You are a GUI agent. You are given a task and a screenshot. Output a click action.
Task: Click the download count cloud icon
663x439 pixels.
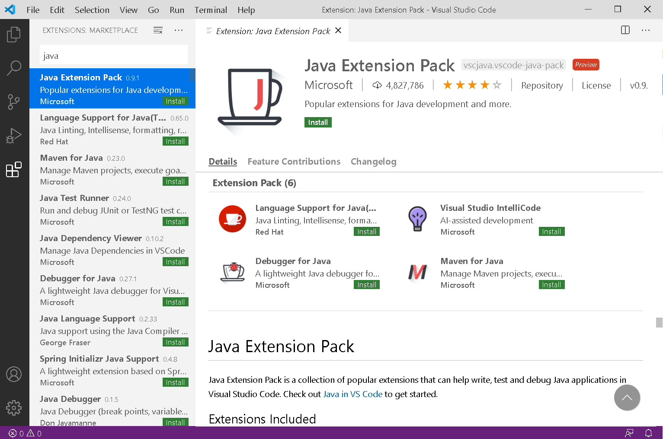coord(377,85)
